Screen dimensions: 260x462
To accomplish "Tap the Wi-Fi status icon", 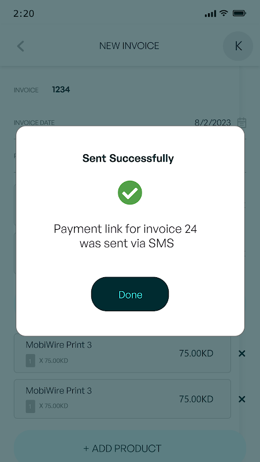I will [x=224, y=13].
